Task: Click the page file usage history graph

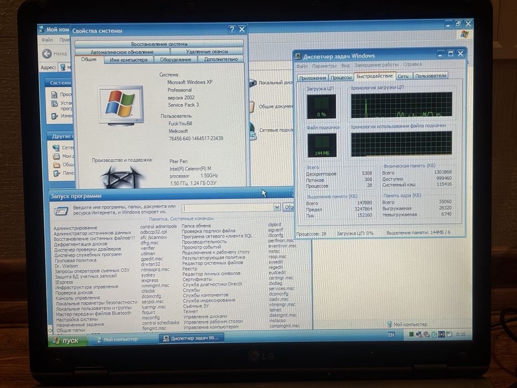Action: tap(401, 144)
